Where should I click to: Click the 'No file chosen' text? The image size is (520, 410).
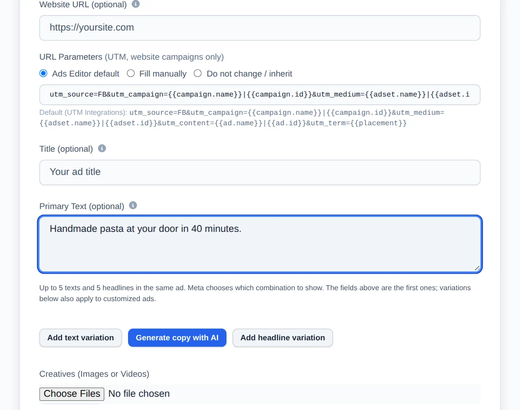[139, 394]
